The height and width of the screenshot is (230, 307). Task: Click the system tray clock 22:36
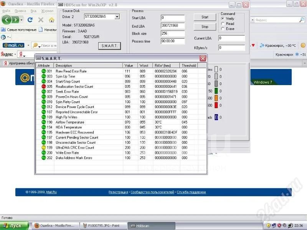[x=299, y=226]
